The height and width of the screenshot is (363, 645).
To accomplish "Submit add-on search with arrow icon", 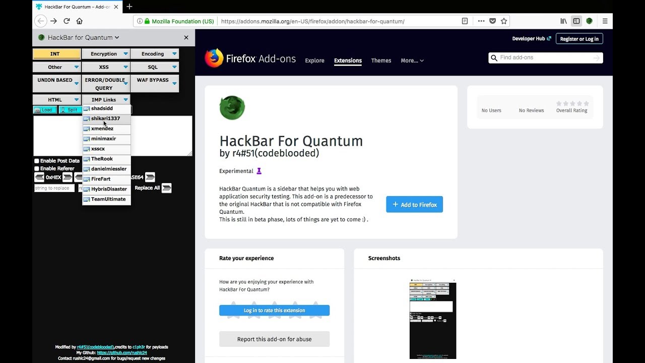I will coord(596,58).
